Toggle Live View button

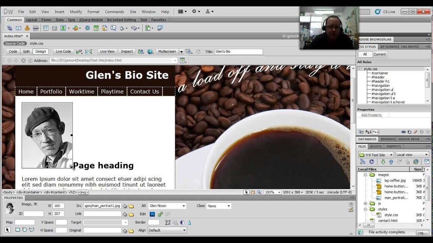tap(107, 52)
